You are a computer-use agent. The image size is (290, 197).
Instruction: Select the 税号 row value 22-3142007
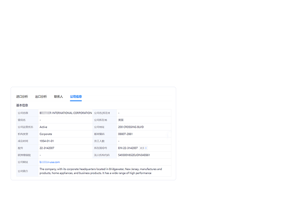click(x=47, y=148)
